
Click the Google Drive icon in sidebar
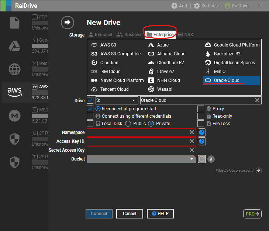(14, 46)
